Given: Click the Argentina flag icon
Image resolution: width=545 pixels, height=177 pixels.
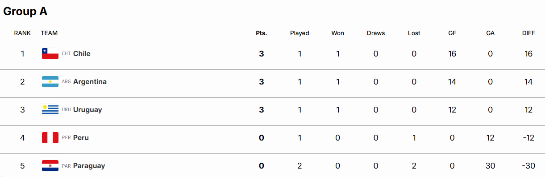Looking at the screenshot, I should [50, 82].
